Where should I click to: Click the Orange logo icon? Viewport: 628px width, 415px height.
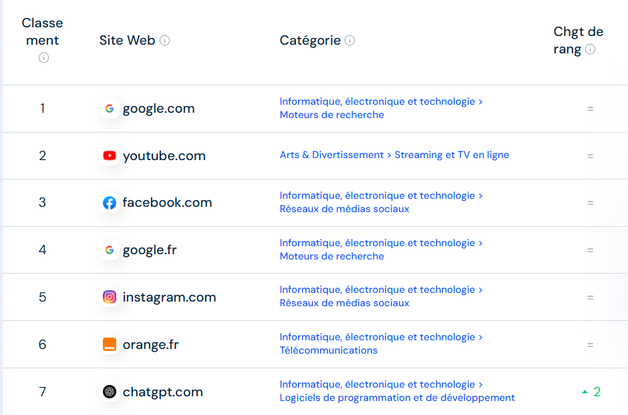coord(110,344)
